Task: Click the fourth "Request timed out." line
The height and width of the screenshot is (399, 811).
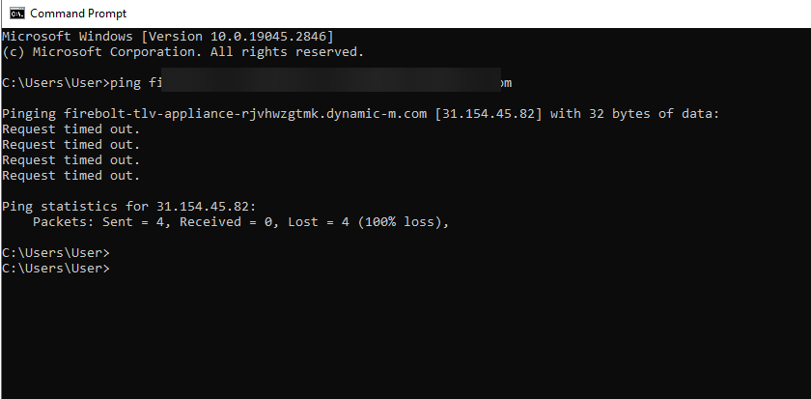Action: tap(71, 176)
